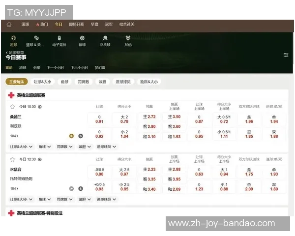Switch to the 下一个小时 filter tab

55,67
